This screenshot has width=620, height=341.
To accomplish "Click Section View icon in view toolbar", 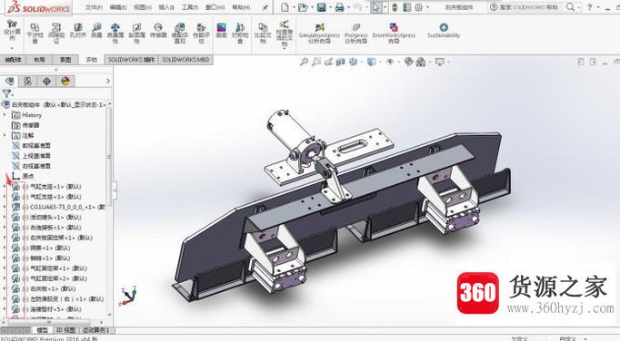I will pyautogui.click(x=340, y=62).
